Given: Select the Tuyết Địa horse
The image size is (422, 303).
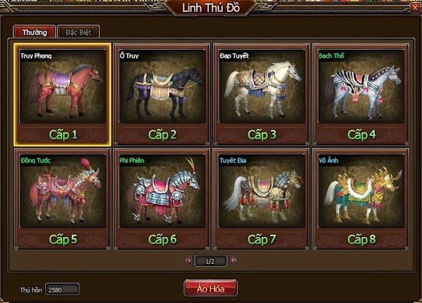Looking at the screenshot, I should pyautogui.click(x=262, y=191).
